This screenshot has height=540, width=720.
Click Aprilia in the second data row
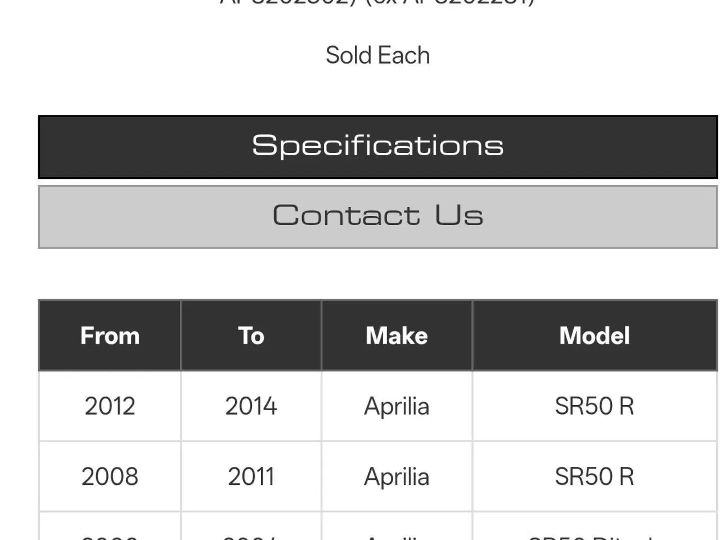397,476
